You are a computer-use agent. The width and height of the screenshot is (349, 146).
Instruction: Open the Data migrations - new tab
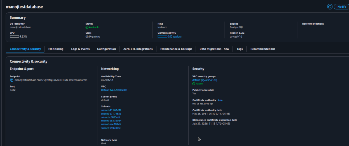pos(214,49)
